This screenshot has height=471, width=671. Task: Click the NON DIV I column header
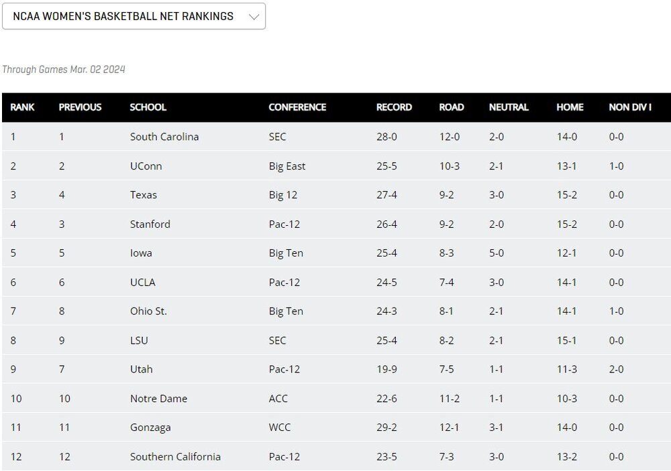tap(630, 107)
